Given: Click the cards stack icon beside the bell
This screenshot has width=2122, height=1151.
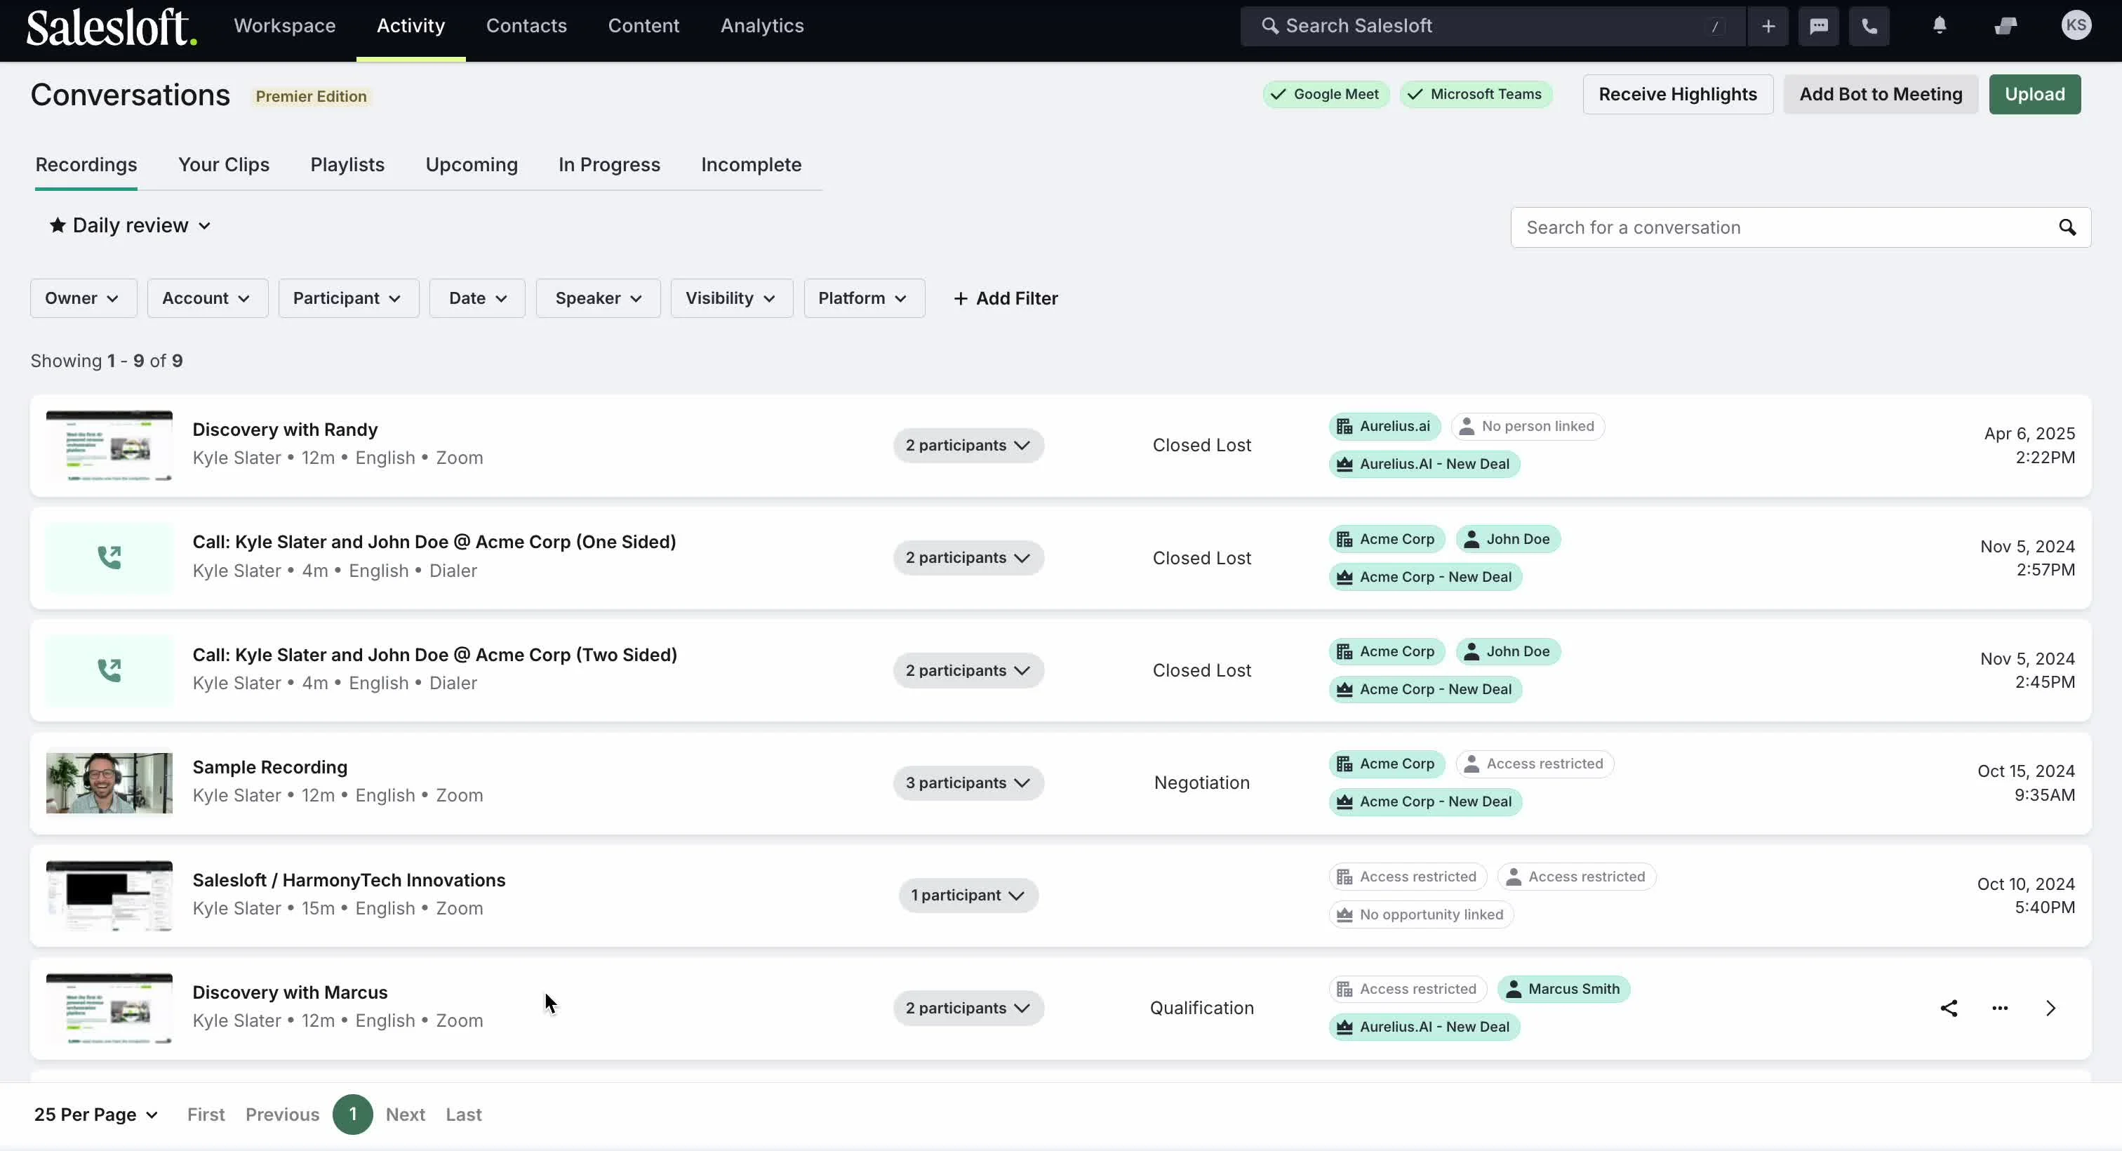Looking at the screenshot, I should click(x=2005, y=27).
